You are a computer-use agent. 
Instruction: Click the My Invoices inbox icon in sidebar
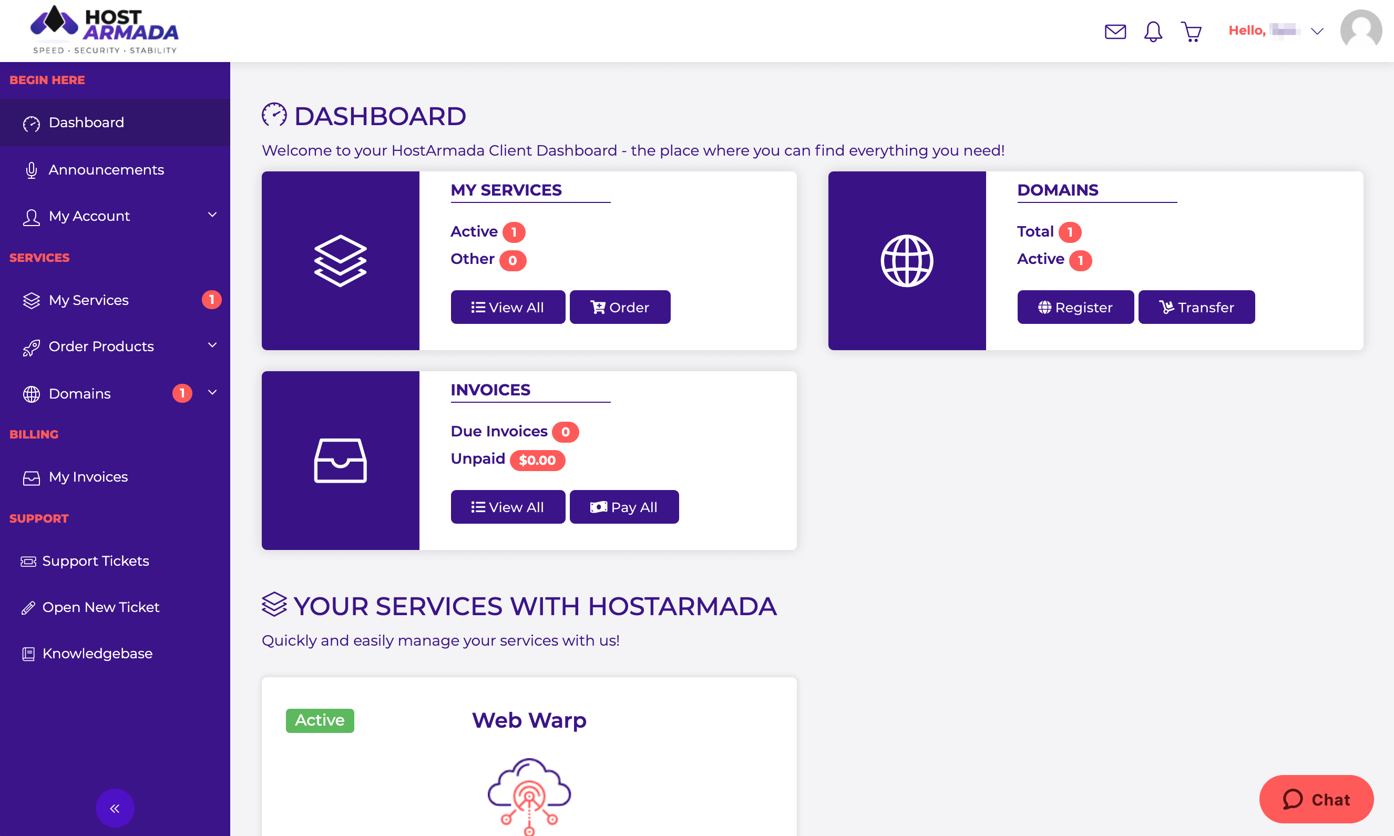tap(32, 478)
